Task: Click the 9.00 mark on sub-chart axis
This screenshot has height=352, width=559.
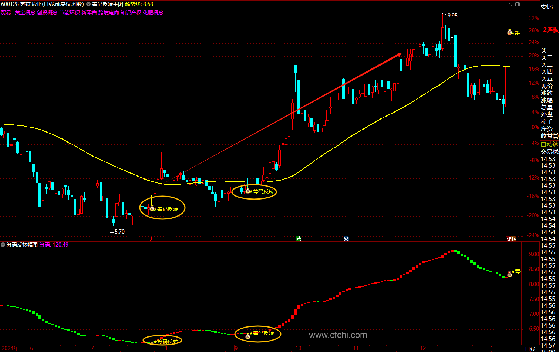Action: click(x=534, y=254)
